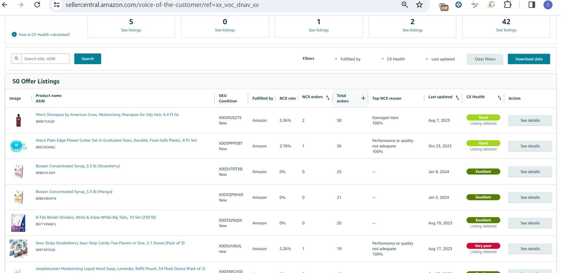This screenshot has width=561, height=273.
Task: Open the Bossen Mango syrup product image
Action: [19, 197]
